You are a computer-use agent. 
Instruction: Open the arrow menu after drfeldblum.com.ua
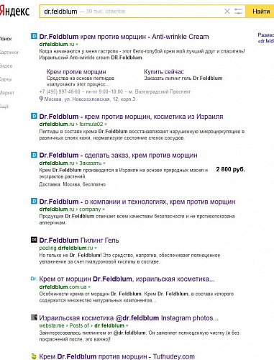tap(89, 287)
